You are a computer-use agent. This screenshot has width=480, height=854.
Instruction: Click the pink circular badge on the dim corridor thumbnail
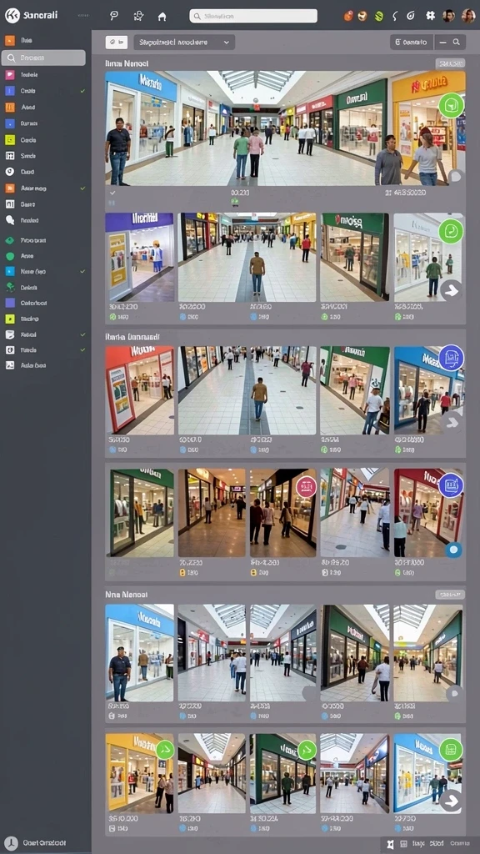(306, 486)
